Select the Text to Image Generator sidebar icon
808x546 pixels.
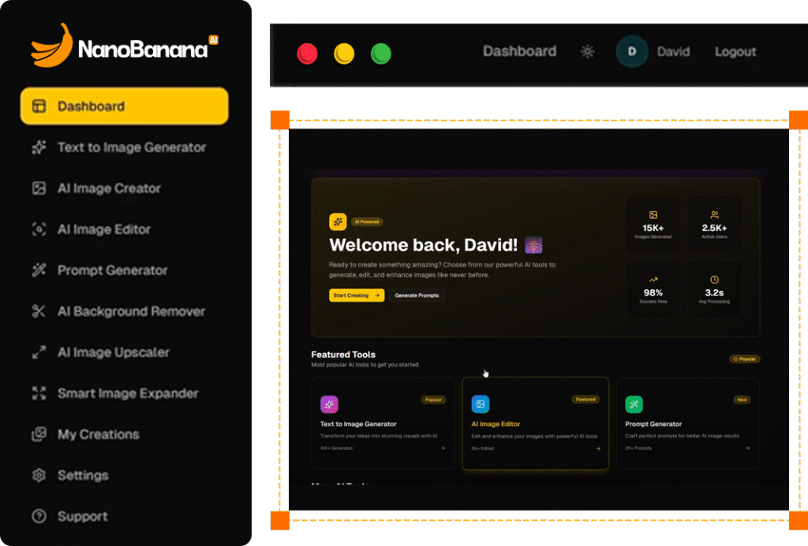coord(39,147)
